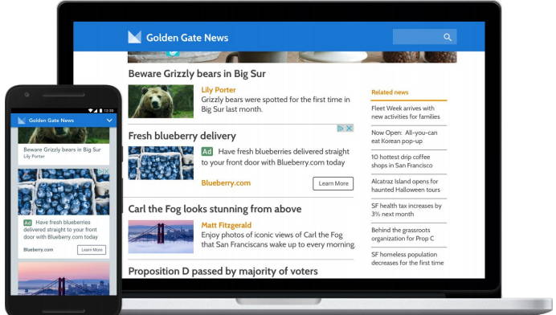
Task: Click the Golden Gate News logo icon
Action: click(134, 37)
